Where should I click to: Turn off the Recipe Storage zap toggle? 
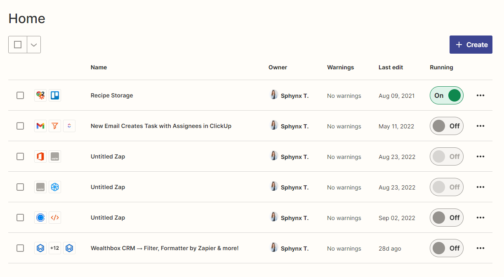click(446, 95)
